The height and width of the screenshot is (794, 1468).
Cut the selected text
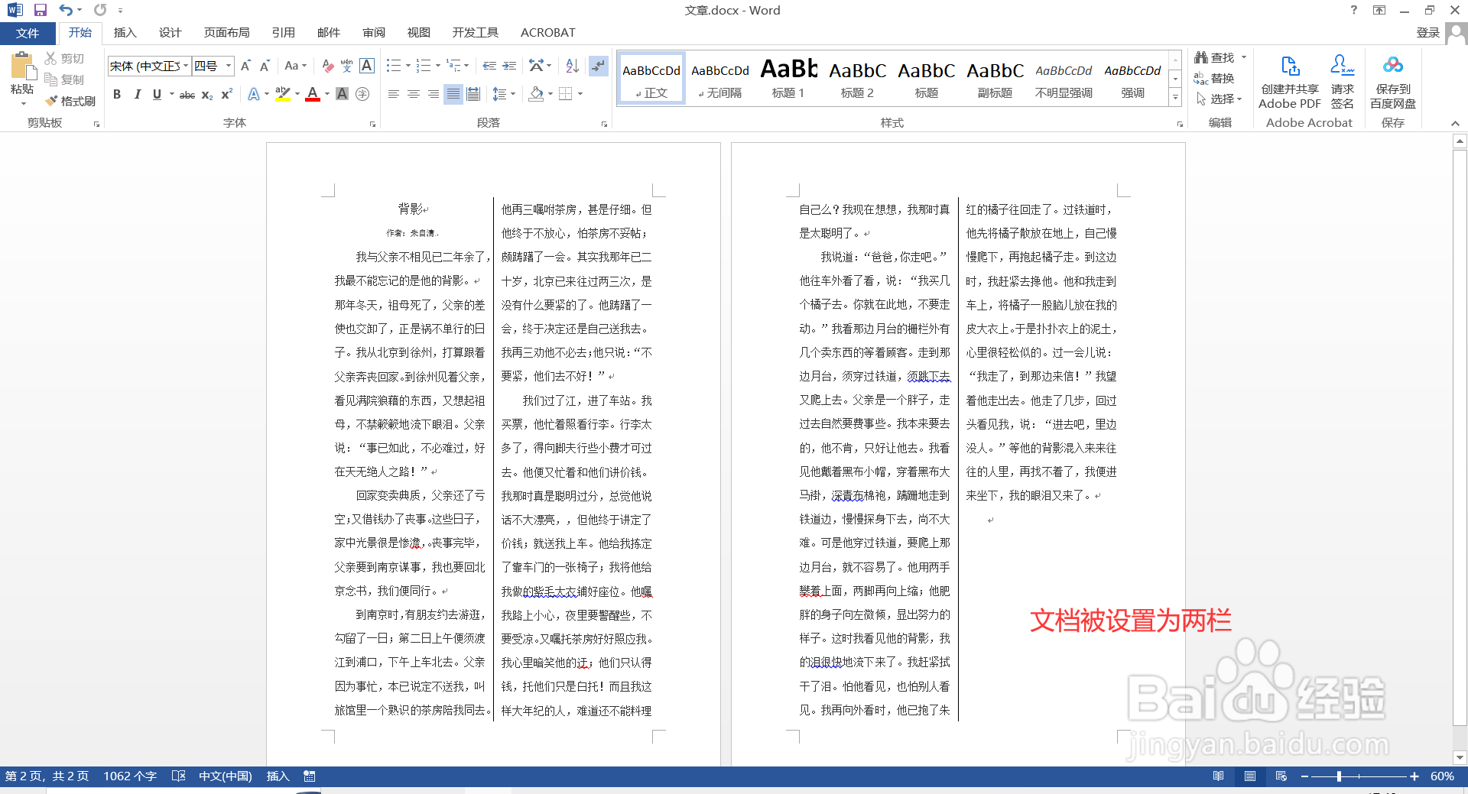point(64,58)
